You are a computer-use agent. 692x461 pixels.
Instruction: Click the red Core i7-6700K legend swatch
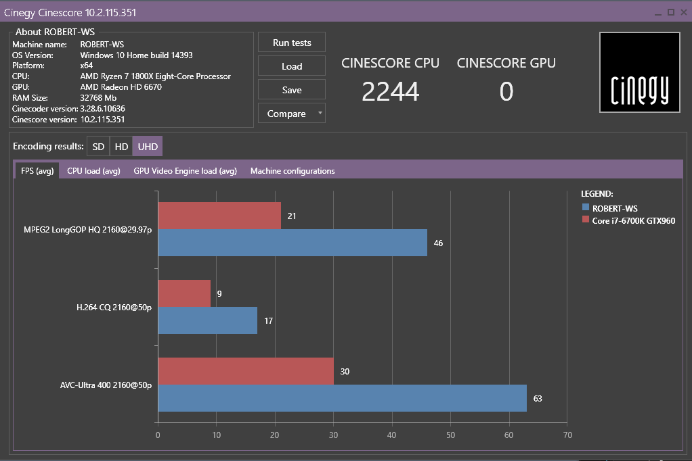(586, 220)
